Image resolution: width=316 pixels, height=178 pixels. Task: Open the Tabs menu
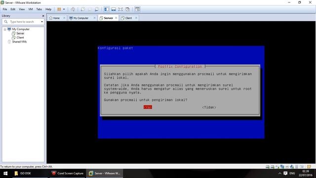[x=39, y=9]
